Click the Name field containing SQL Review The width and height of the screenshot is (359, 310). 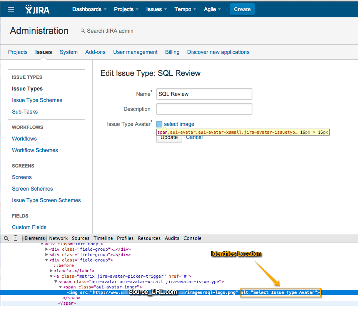pyautogui.click(x=204, y=94)
